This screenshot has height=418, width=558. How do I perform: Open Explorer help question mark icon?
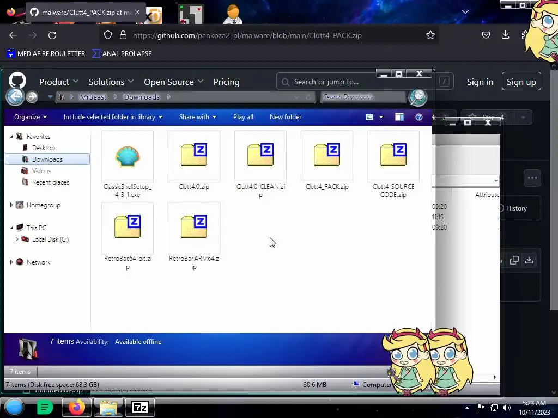(419, 117)
